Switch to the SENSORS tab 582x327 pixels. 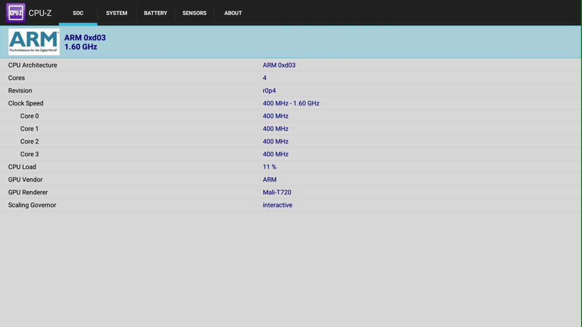195,13
